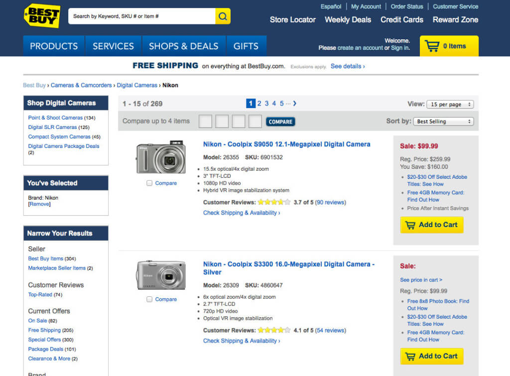
Task: Add Coolpix S9050 to cart
Action: (x=432, y=225)
